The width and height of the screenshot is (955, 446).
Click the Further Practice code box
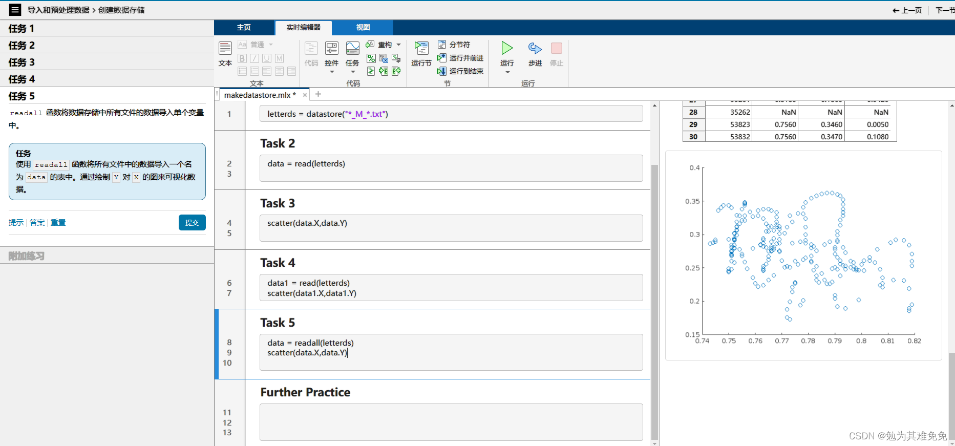tap(451, 422)
